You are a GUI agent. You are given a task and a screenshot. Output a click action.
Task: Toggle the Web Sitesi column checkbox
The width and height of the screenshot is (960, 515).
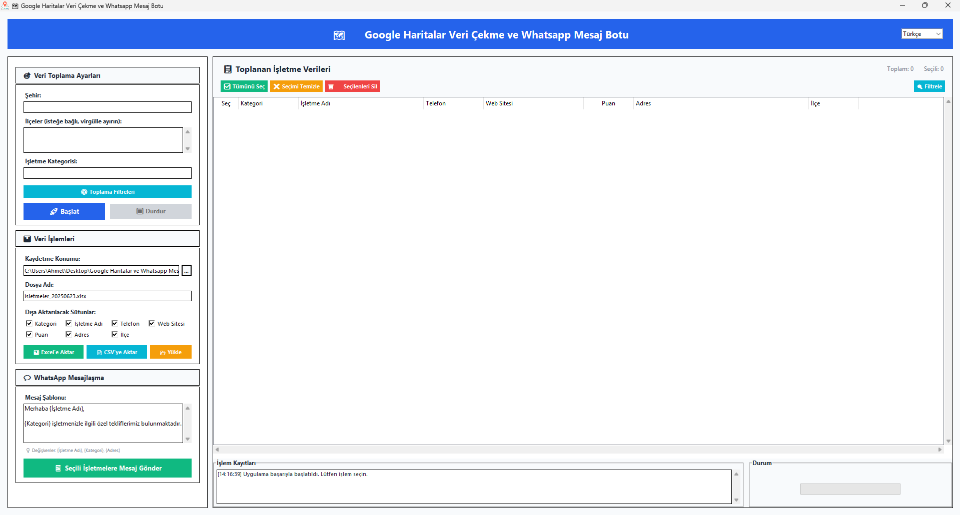coord(152,323)
